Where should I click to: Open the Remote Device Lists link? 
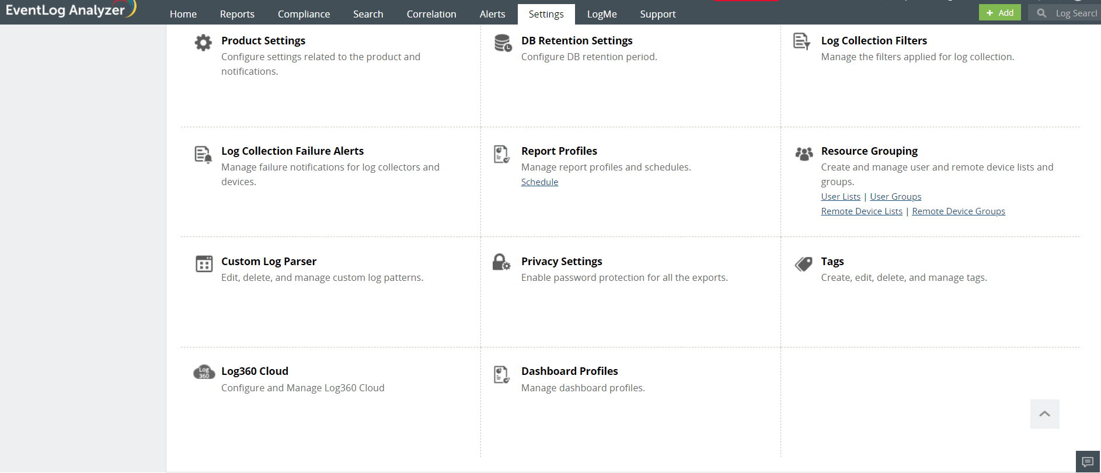[862, 211]
